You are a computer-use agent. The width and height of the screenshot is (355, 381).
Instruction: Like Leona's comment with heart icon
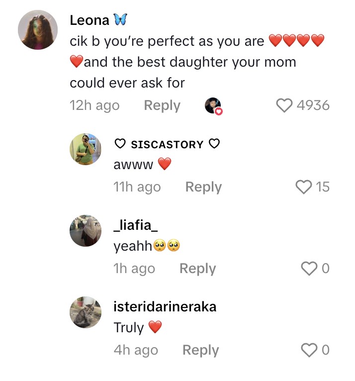[284, 105]
